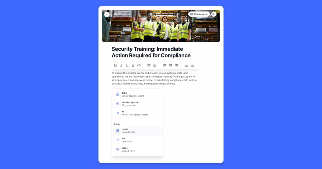Click the video camera icon
The image size is (322, 169).
(x=118, y=149)
